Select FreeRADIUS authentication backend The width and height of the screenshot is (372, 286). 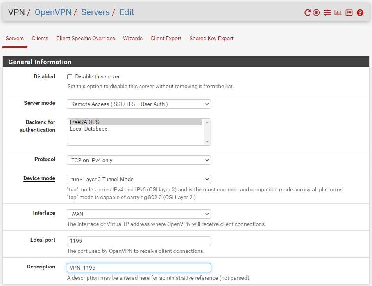pyautogui.click(x=135, y=122)
